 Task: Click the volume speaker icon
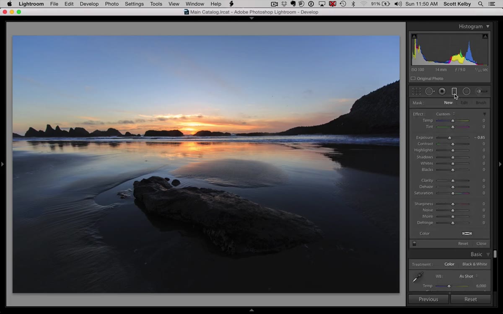pyautogui.click(x=398, y=4)
